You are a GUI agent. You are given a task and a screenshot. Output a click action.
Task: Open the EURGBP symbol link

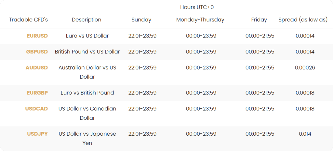(37, 93)
